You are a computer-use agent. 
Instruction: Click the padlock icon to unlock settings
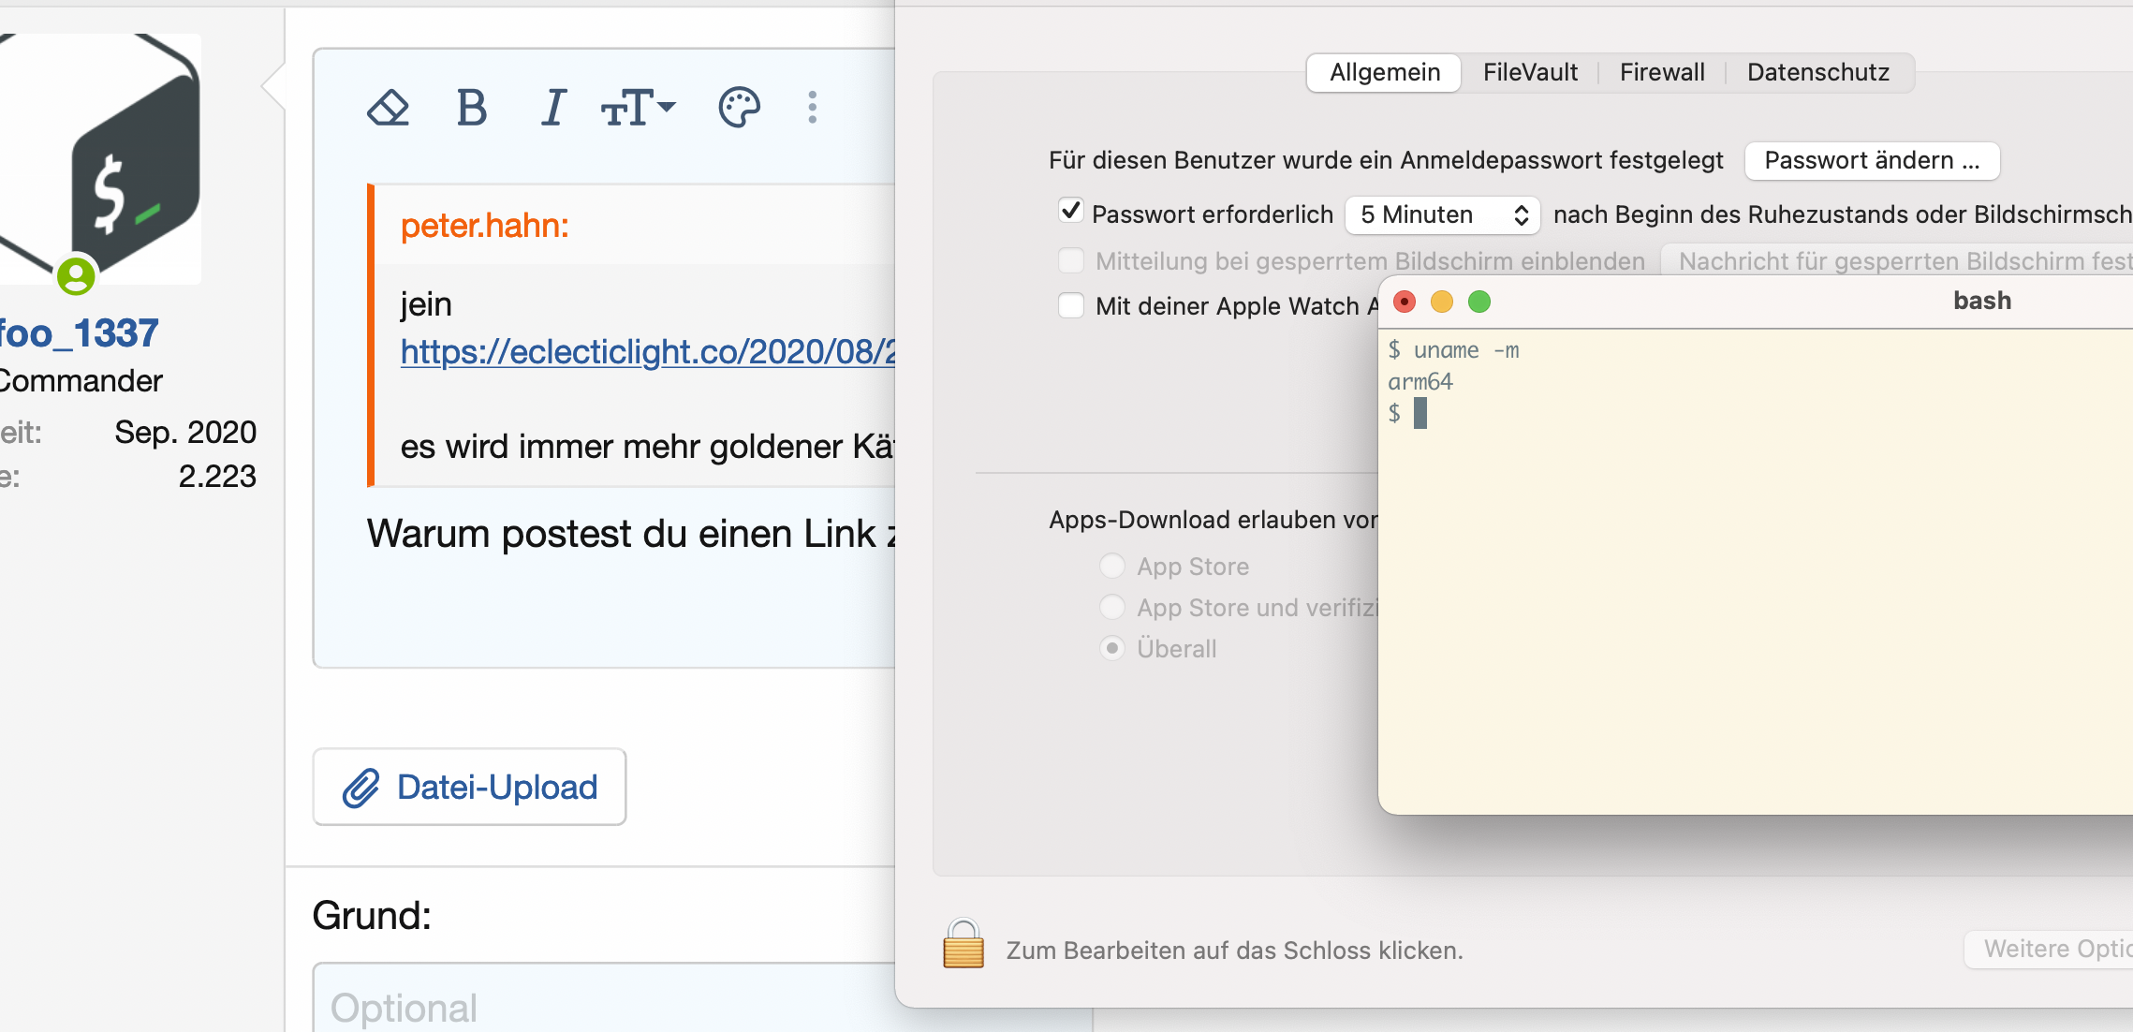(x=963, y=944)
